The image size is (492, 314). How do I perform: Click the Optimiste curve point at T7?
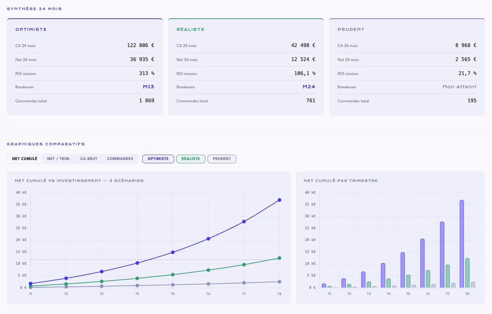click(244, 221)
